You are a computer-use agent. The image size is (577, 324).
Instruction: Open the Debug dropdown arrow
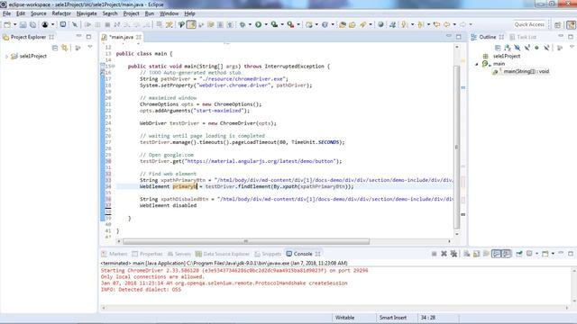250,24
